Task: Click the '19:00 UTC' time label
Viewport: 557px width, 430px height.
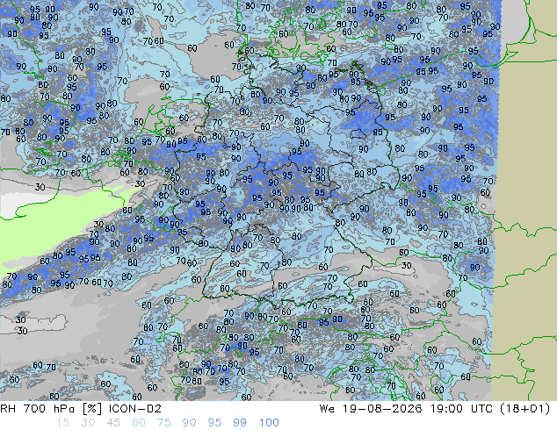Action: pyautogui.click(x=461, y=409)
